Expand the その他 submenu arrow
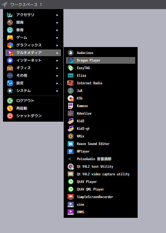Screen dimensions: 166x233 tap(57, 76)
